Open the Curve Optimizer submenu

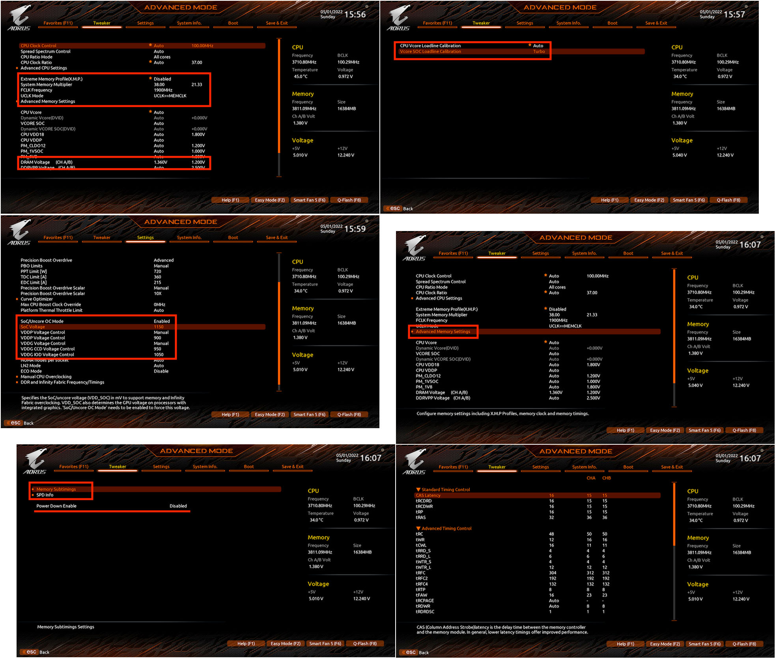[x=37, y=299]
